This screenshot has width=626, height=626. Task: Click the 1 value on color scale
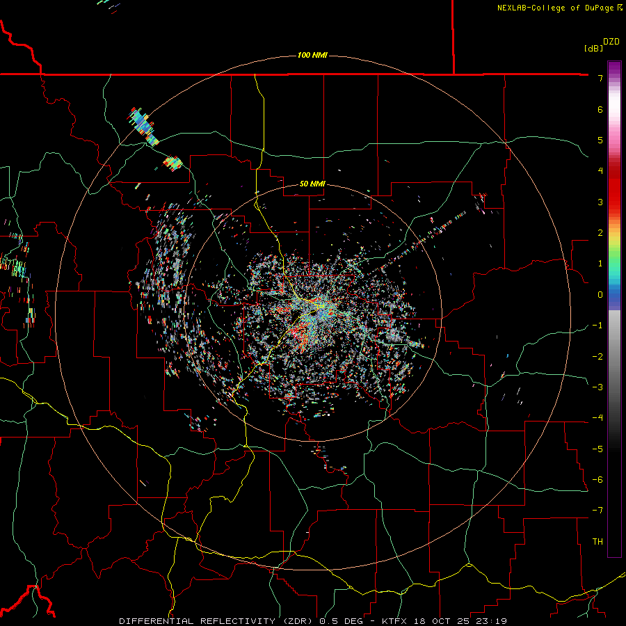click(600, 264)
